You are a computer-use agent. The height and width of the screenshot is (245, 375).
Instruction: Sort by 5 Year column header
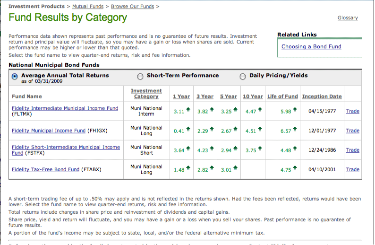pyautogui.click(x=229, y=96)
